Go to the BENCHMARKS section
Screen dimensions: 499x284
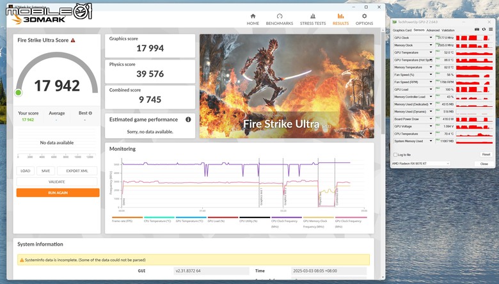tap(280, 19)
